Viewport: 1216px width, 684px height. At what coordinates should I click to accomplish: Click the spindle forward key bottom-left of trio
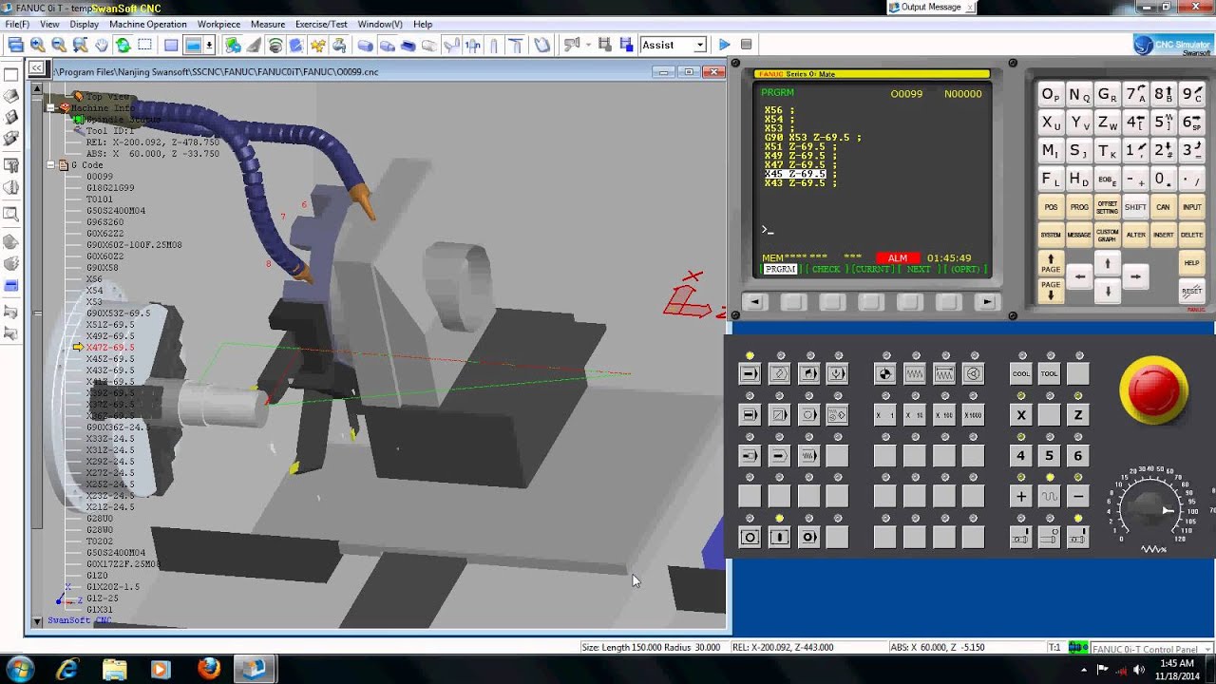click(1021, 538)
